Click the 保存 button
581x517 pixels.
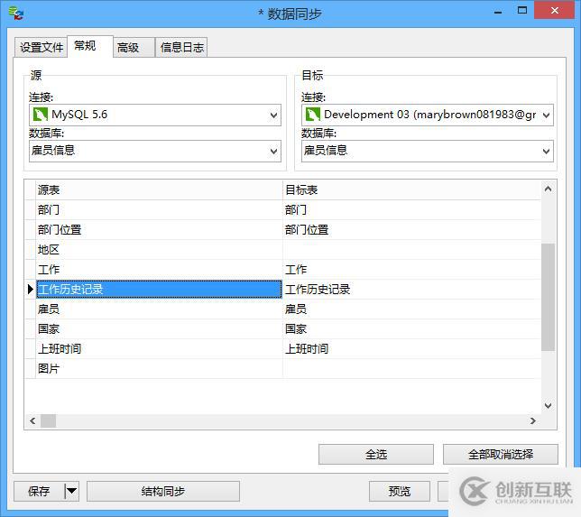click(39, 491)
